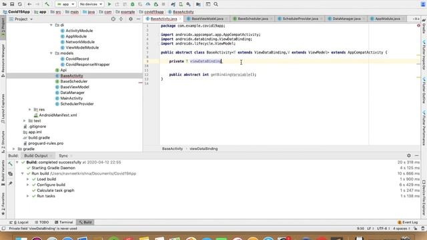Click the Stop toolbar icon
Image resolution: width=427 pixels, height=240 pixels.
pyautogui.click(x=163, y=4)
